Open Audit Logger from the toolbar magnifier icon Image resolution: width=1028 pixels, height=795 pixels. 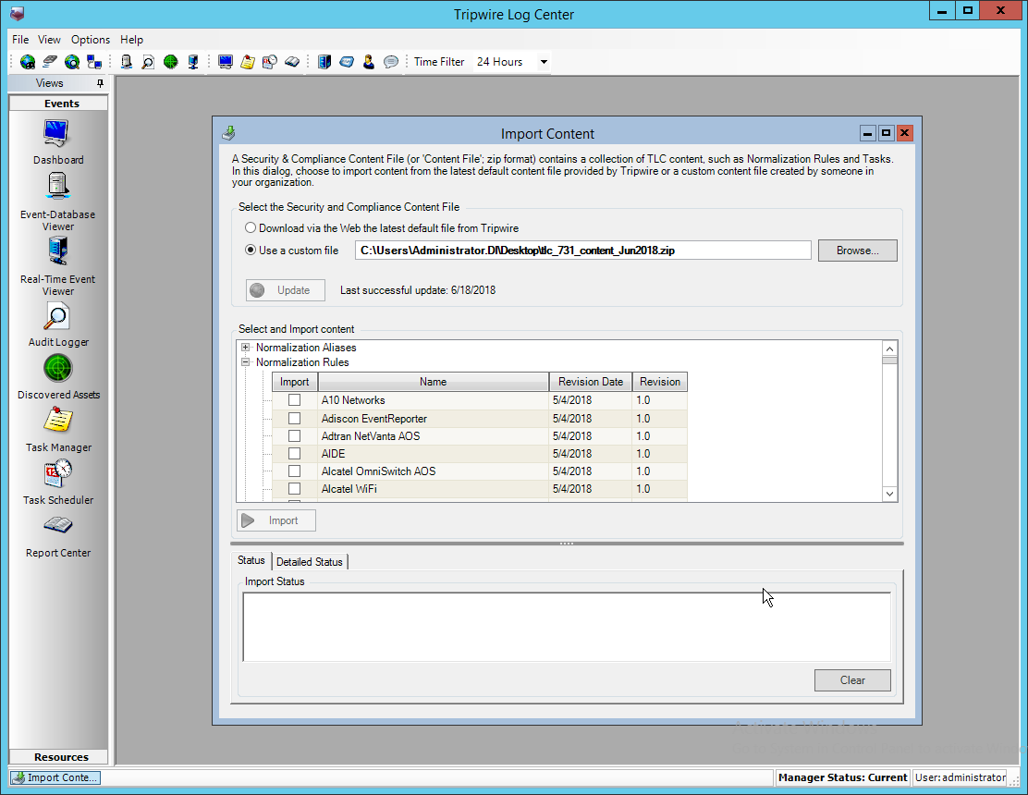pos(148,62)
